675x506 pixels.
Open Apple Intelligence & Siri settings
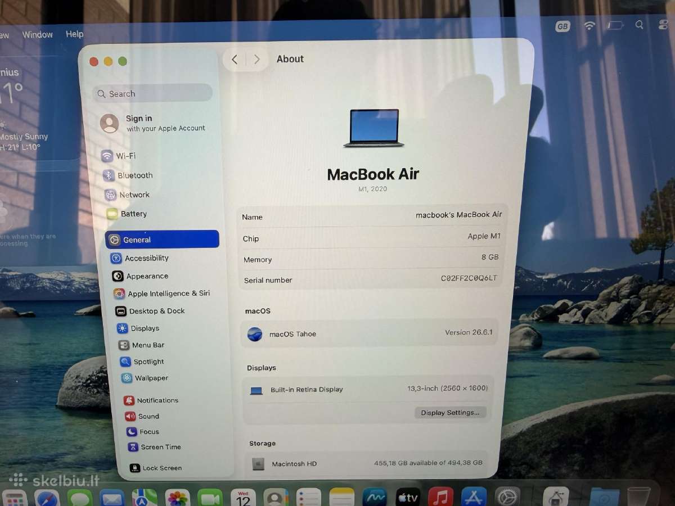(x=162, y=293)
